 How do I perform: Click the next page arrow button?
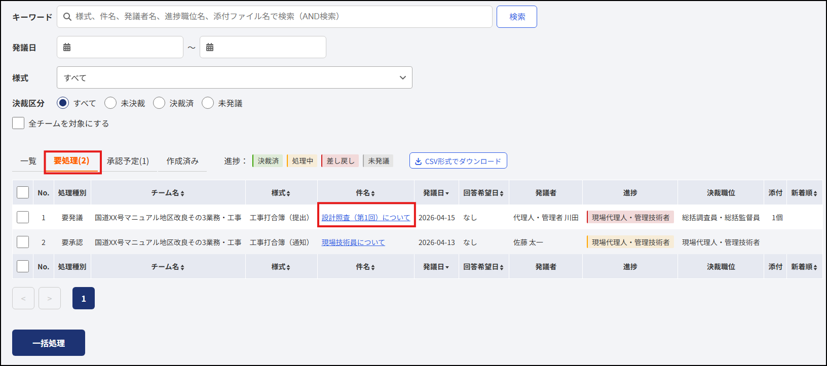point(50,298)
